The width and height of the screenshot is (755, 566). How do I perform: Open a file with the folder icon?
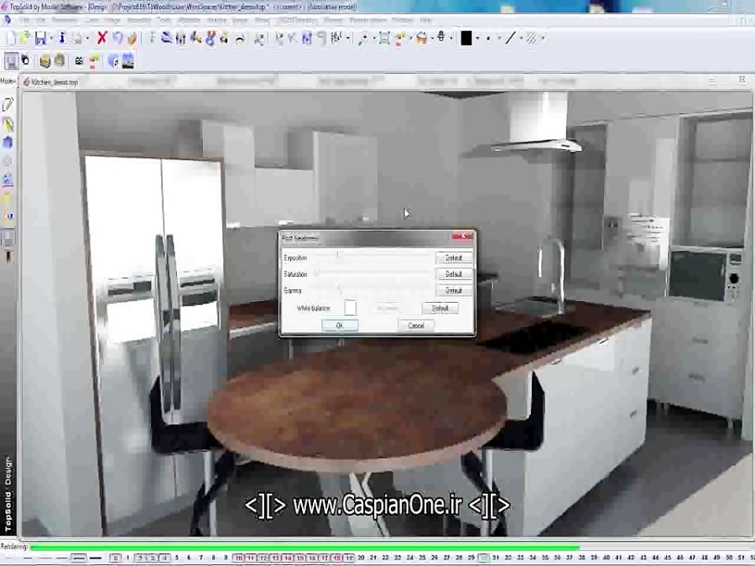[x=25, y=38]
